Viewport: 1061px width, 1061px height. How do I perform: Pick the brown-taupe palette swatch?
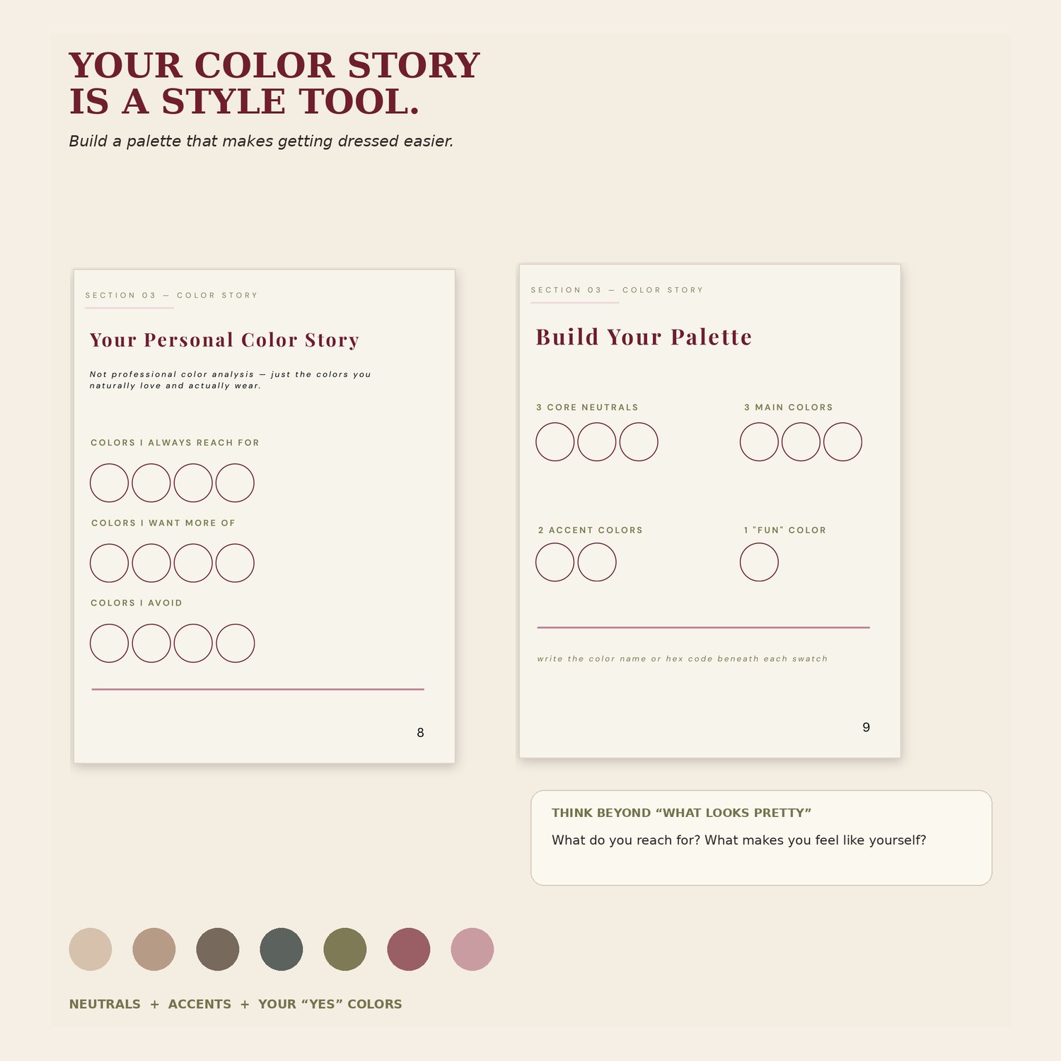click(x=218, y=949)
